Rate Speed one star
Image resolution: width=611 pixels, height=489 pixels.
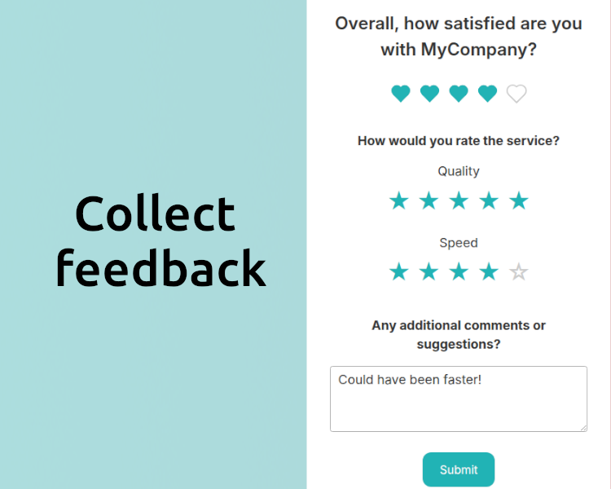pyautogui.click(x=398, y=272)
